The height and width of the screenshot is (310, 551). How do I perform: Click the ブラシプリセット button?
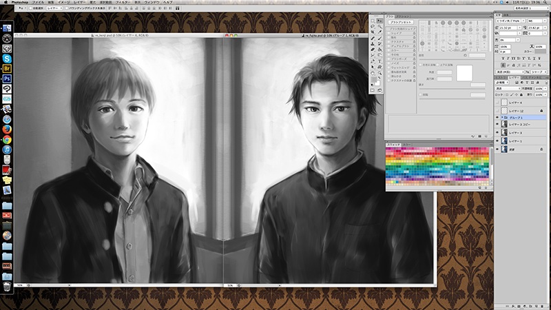[x=401, y=23]
